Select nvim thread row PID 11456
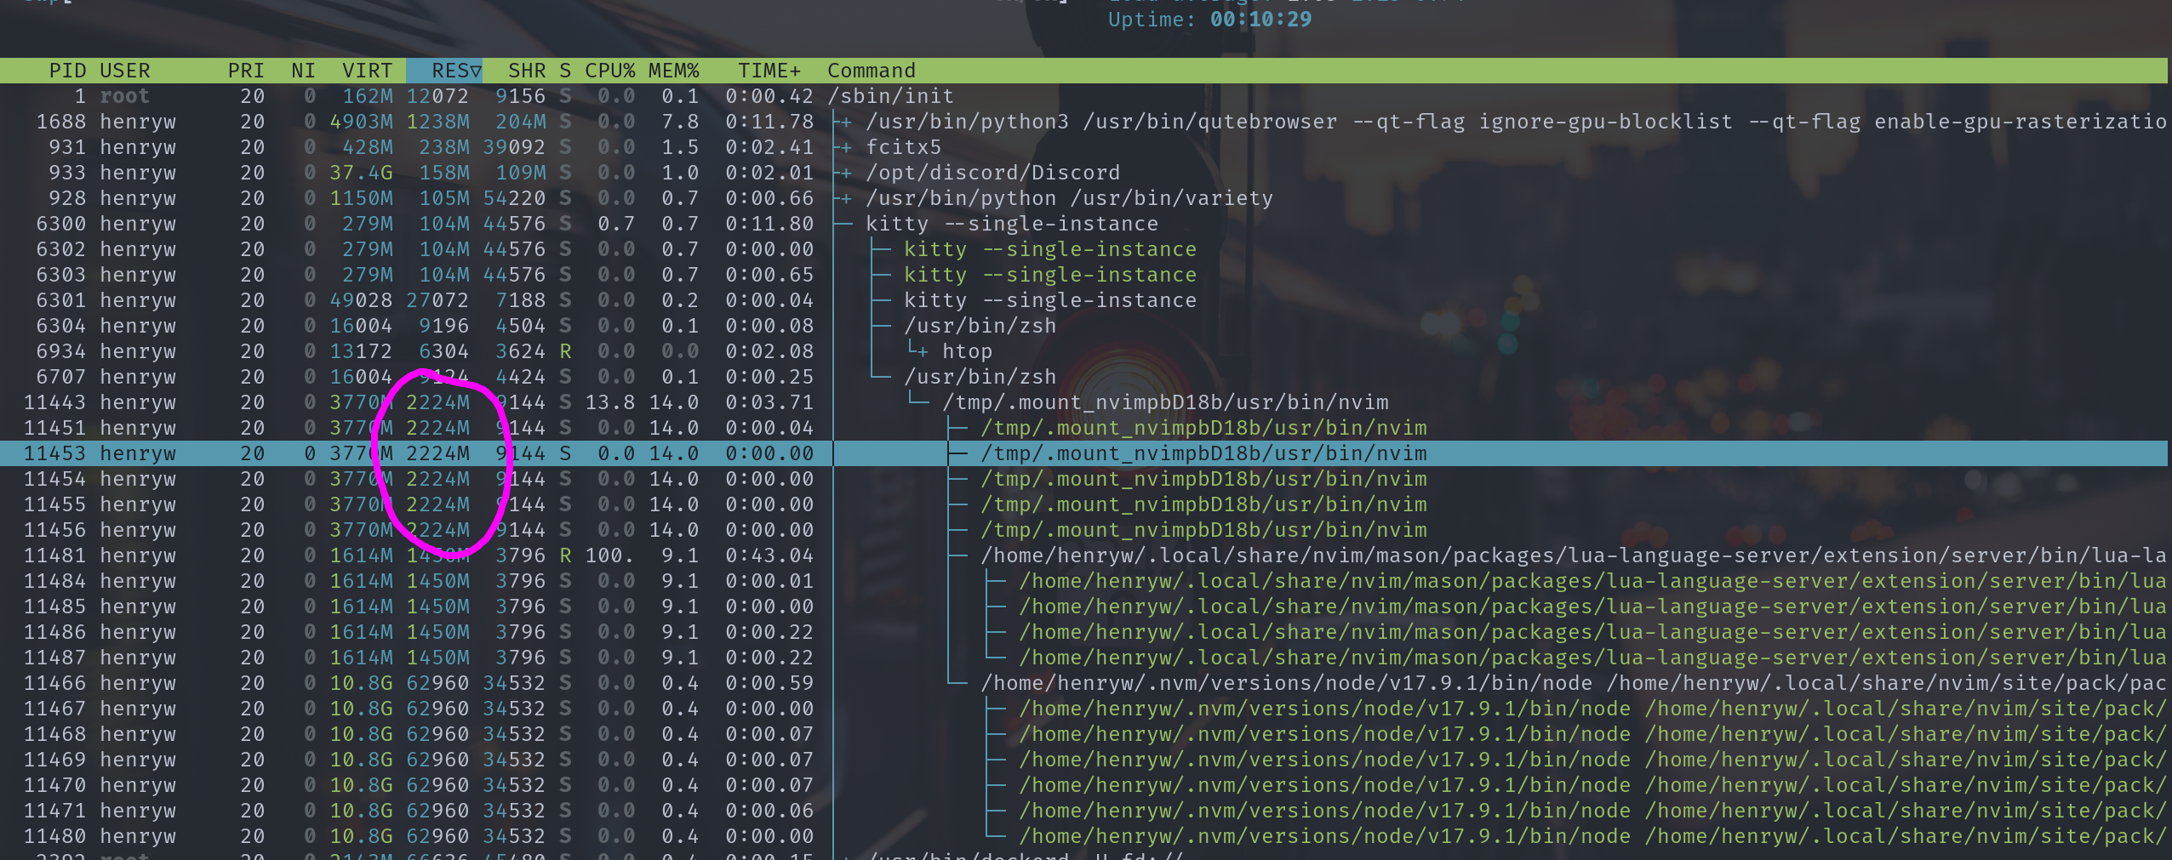The image size is (2172, 860). [1083, 530]
